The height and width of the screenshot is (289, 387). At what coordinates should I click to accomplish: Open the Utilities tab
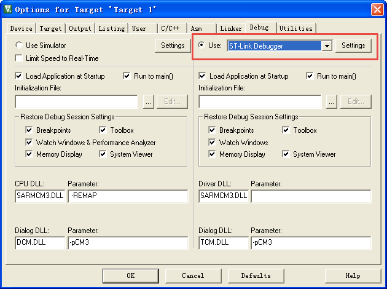[x=296, y=28]
